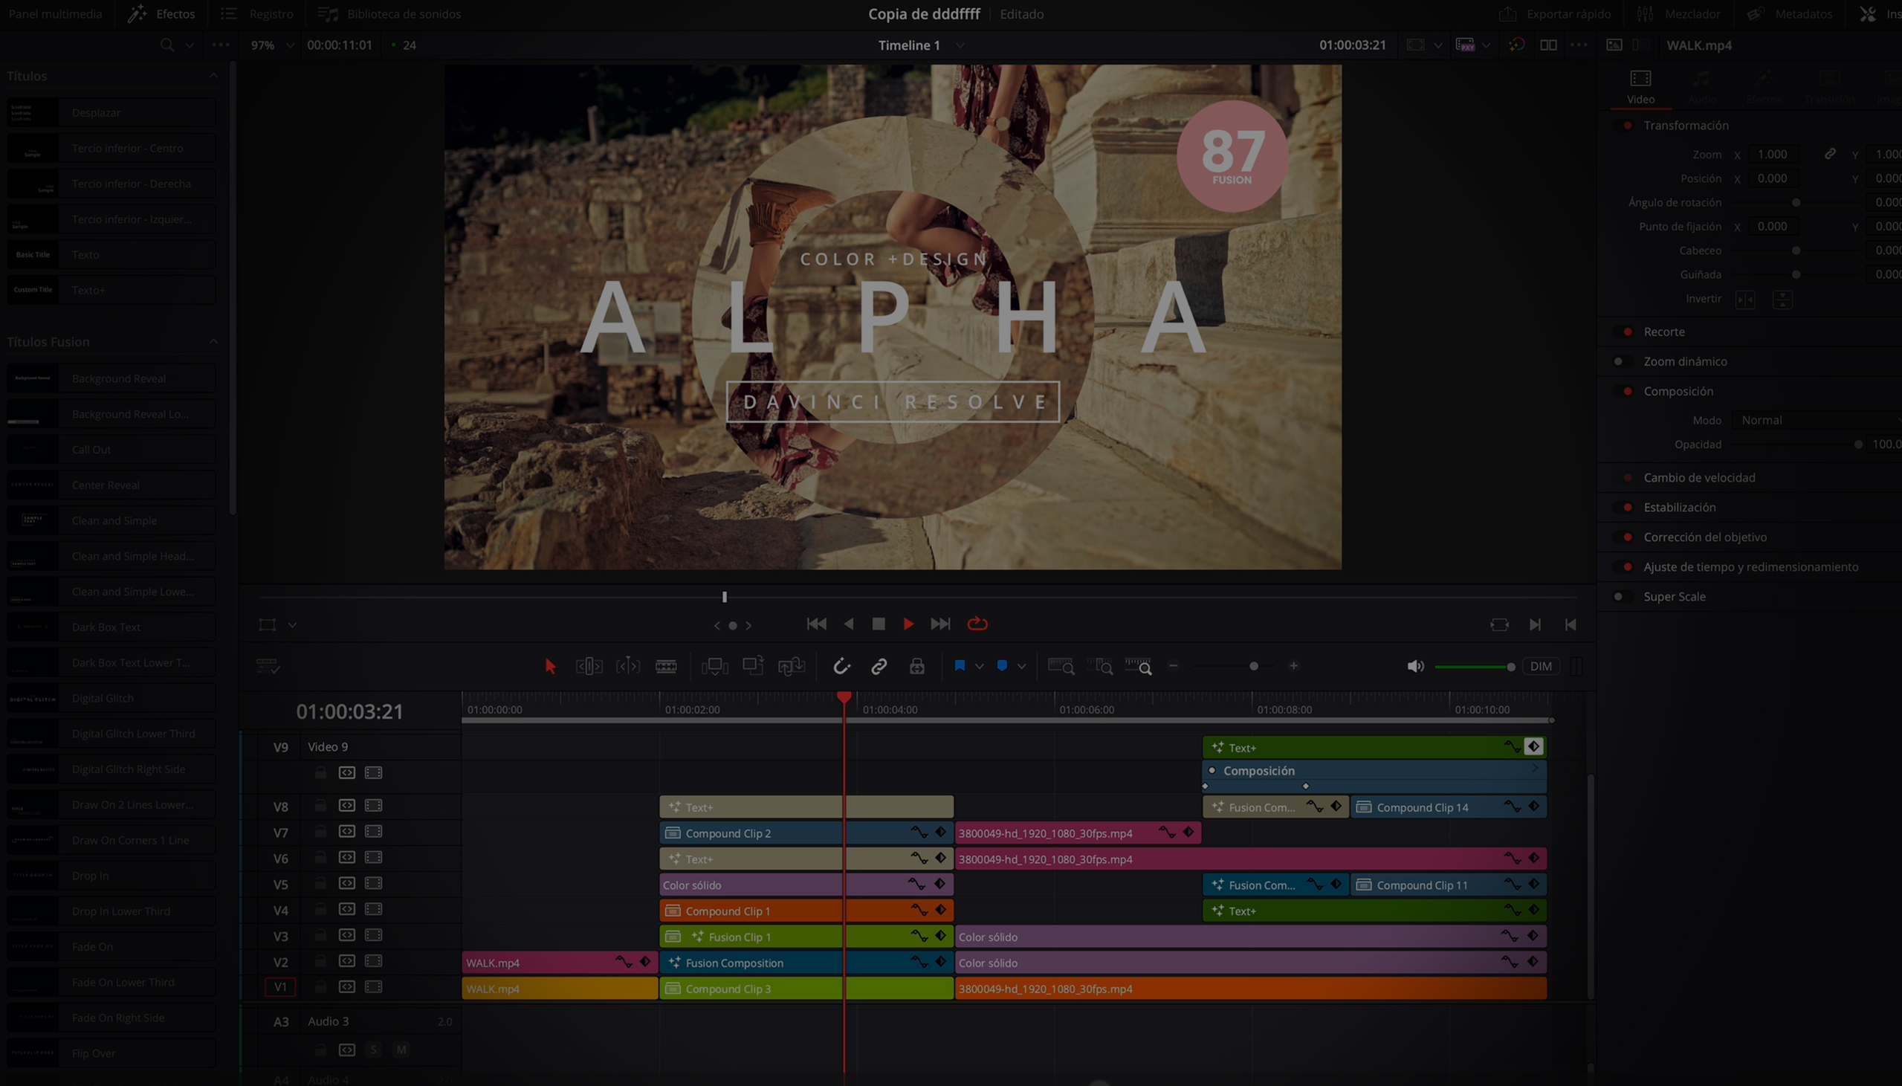The height and width of the screenshot is (1086, 1902).
Task: Click the Overwrite clip icon
Action: click(x=753, y=665)
